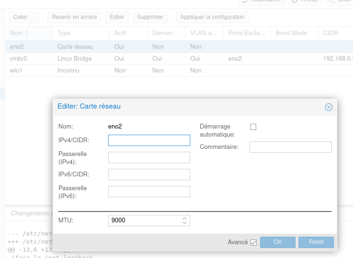The image size is (353, 258).
Task: Click Appliquer la configuration
Action: coord(212,17)
